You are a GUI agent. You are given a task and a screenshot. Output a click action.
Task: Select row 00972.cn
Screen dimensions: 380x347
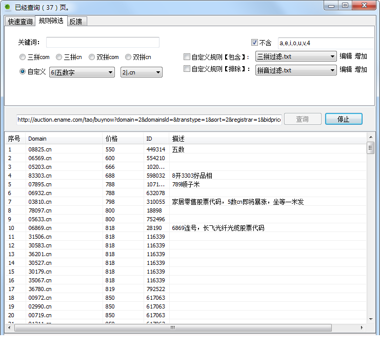(x=186, y=298)
